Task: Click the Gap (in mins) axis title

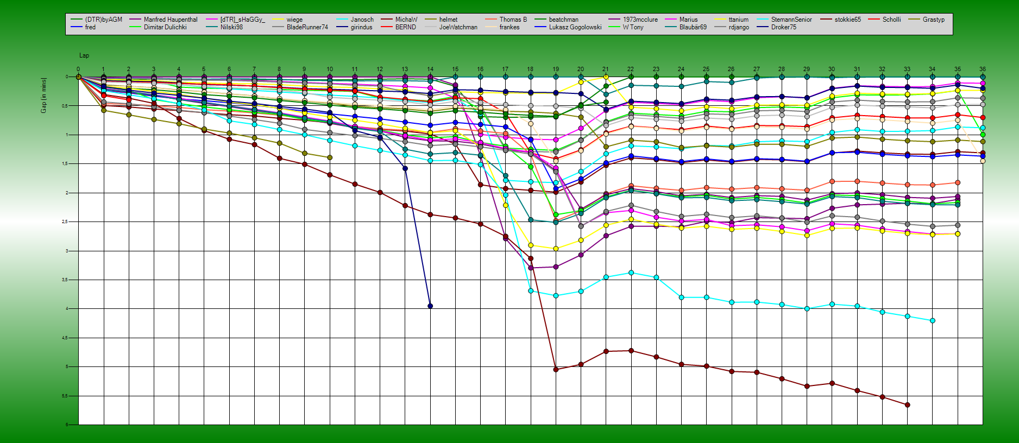Action: [43, 96]
